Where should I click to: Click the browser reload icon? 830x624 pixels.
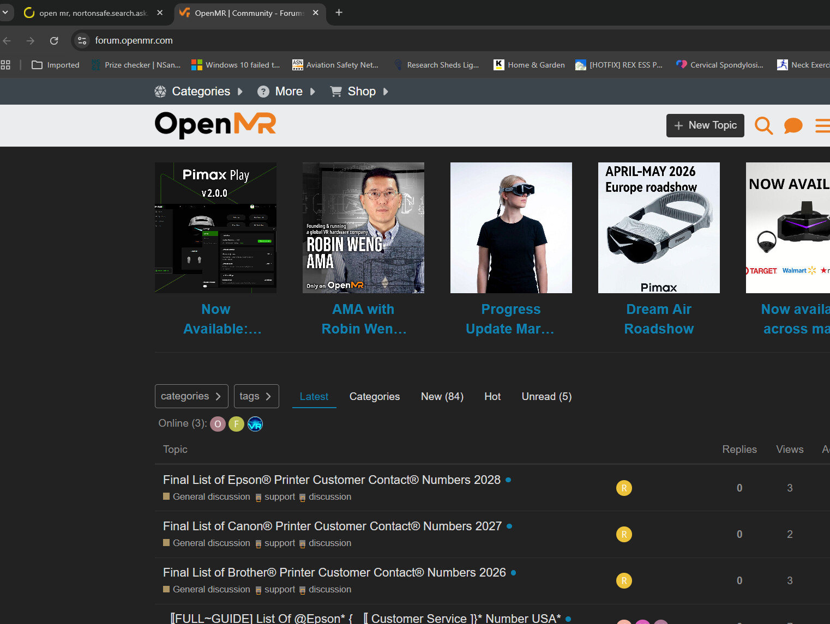(x=54, y=41)
